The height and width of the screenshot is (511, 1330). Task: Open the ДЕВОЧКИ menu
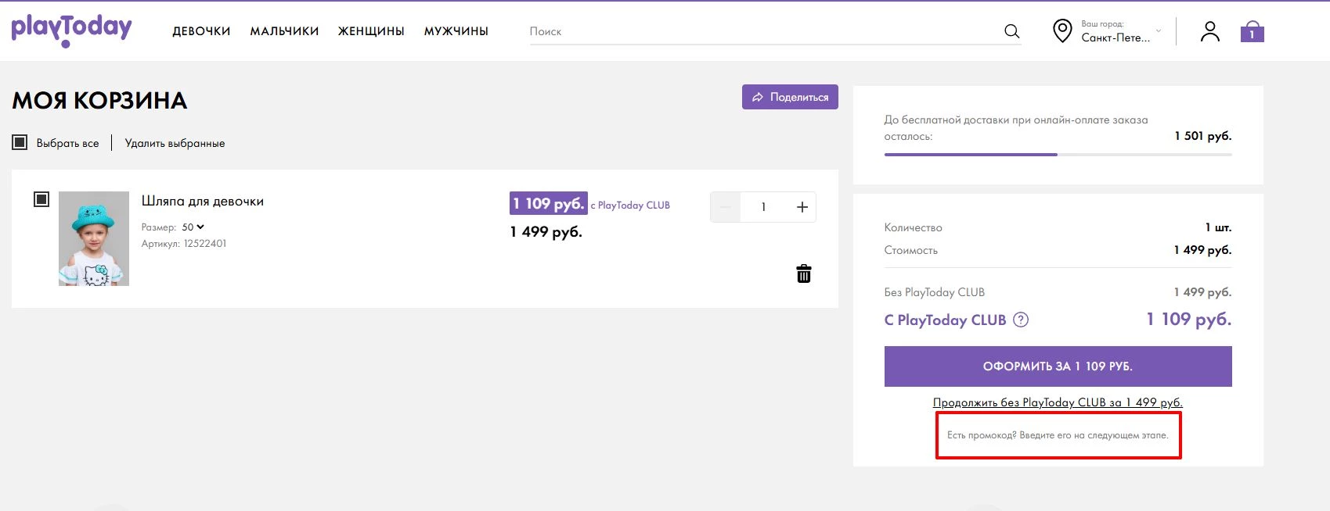[x=201, y=31]
